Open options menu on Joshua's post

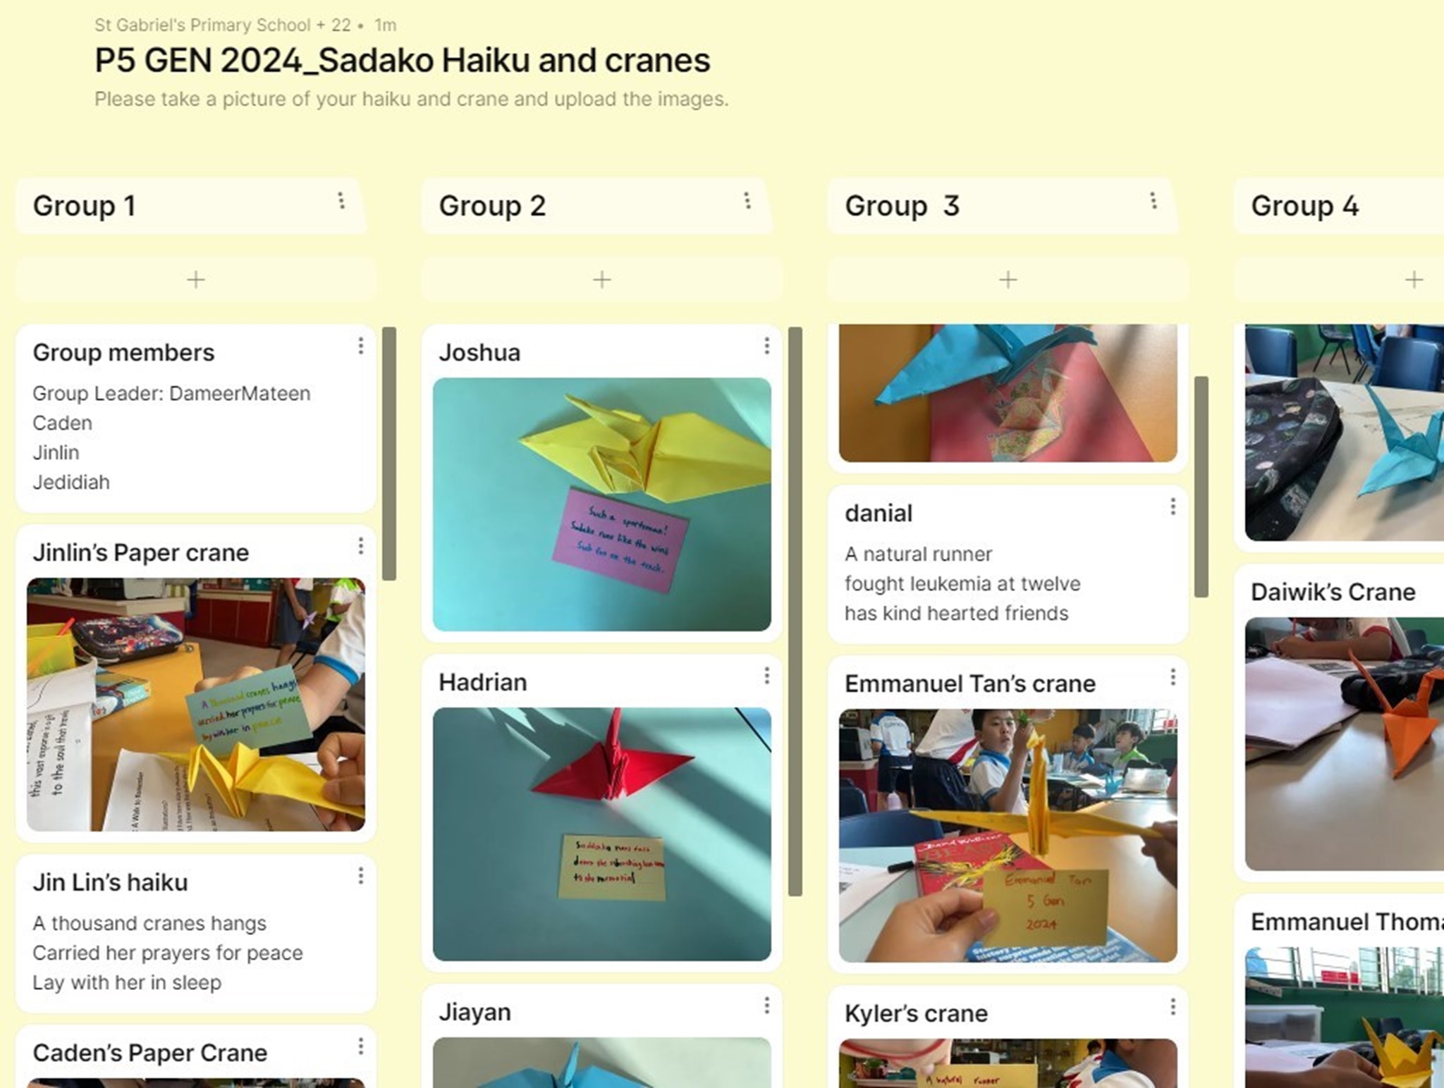767,346
